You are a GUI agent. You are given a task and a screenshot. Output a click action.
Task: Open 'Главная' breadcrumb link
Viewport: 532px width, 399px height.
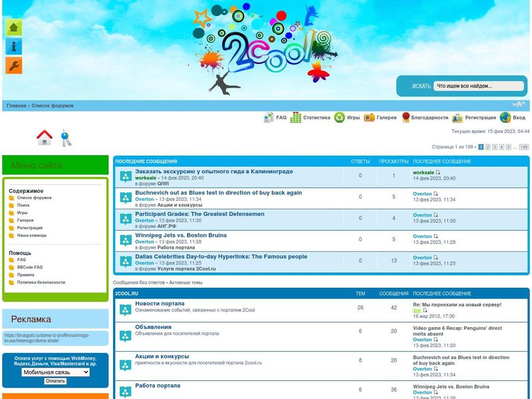coord(16,106)
